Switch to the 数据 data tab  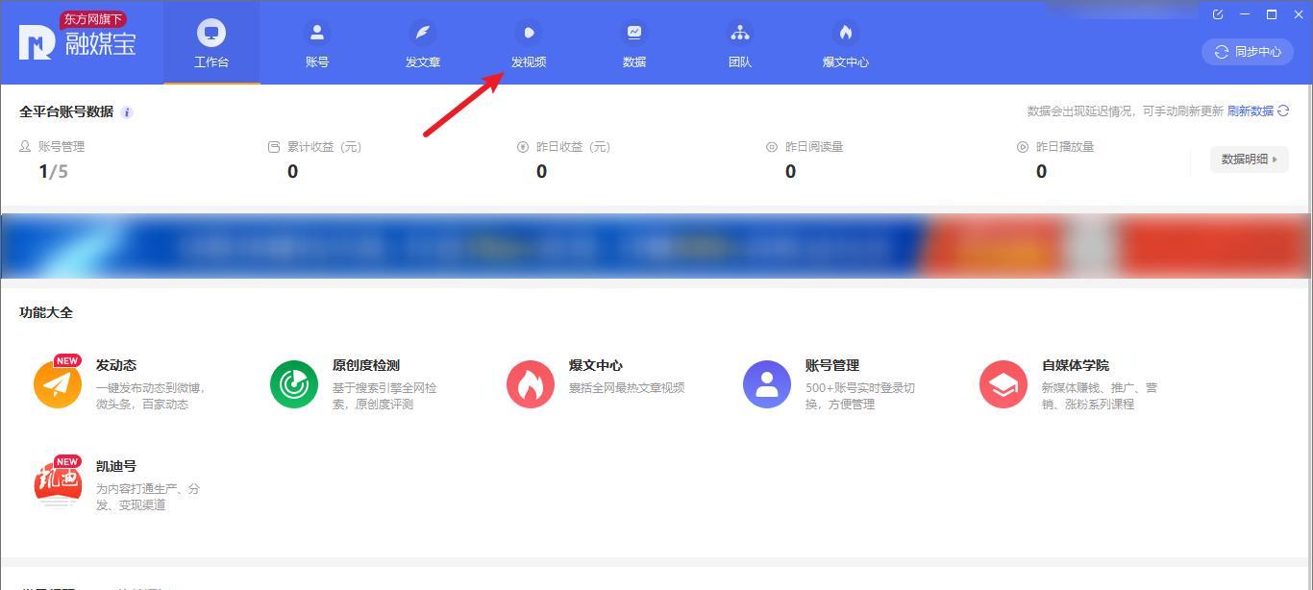tap(634, 44)
